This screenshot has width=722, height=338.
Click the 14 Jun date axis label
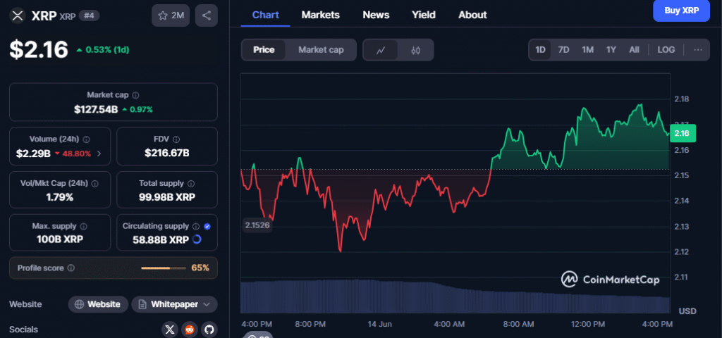pos(379,324)
